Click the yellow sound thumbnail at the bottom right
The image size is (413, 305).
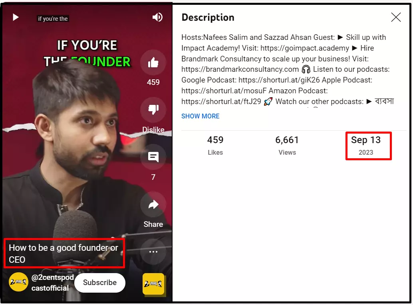coord(153,284)
